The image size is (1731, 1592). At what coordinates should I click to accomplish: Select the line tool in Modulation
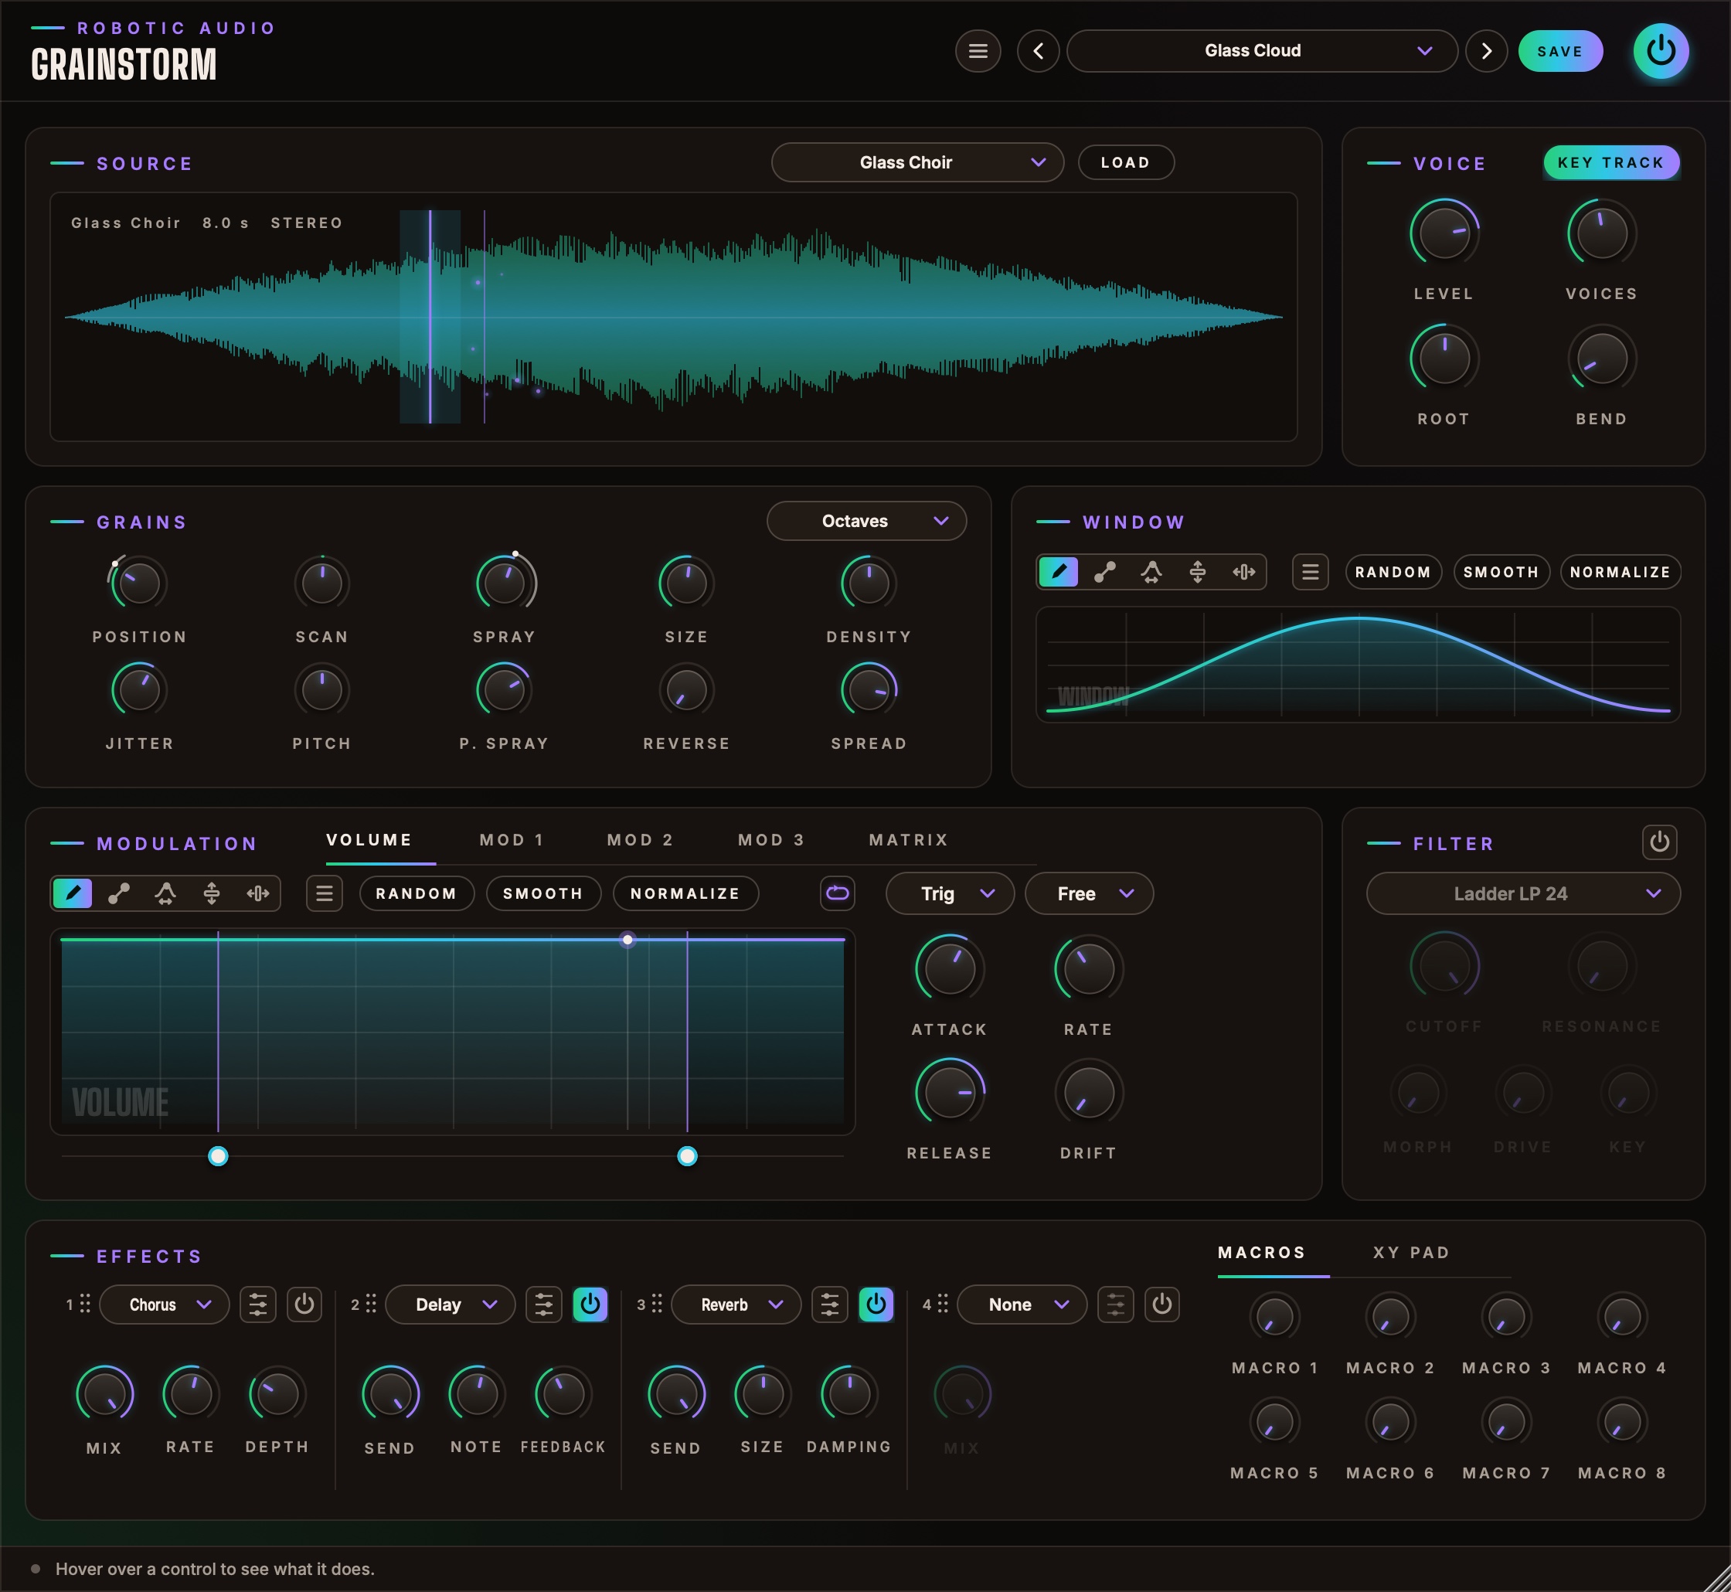tap(119, 893)
